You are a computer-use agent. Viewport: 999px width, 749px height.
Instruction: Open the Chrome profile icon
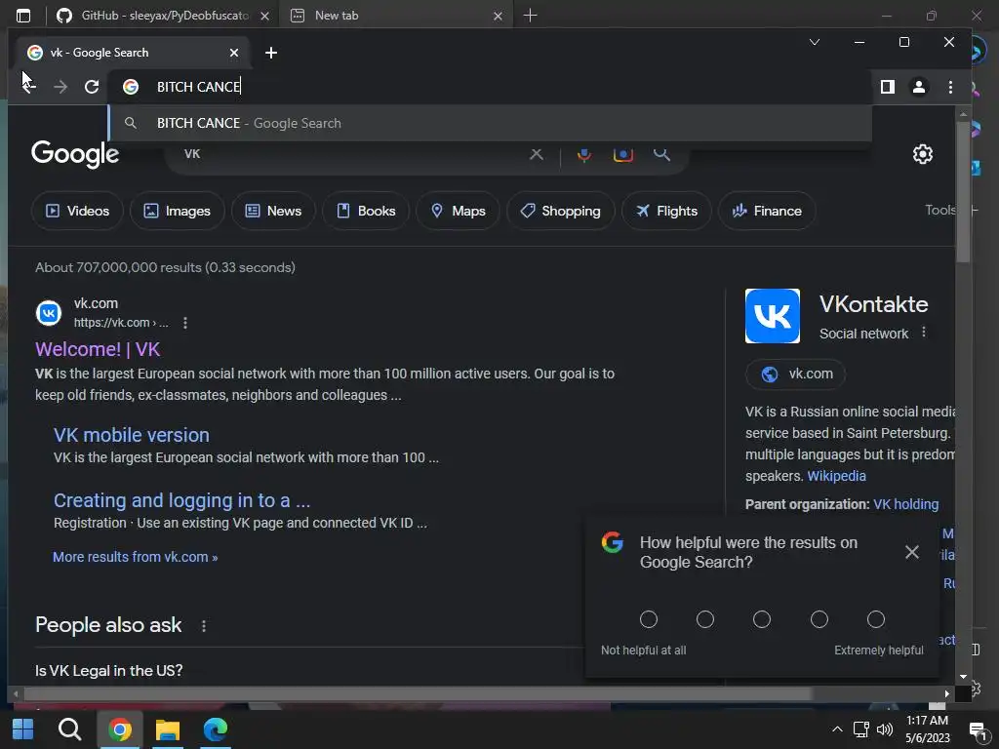pos(919,87)
